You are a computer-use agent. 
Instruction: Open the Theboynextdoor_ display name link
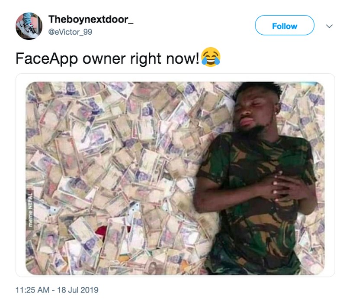[91, 19]
